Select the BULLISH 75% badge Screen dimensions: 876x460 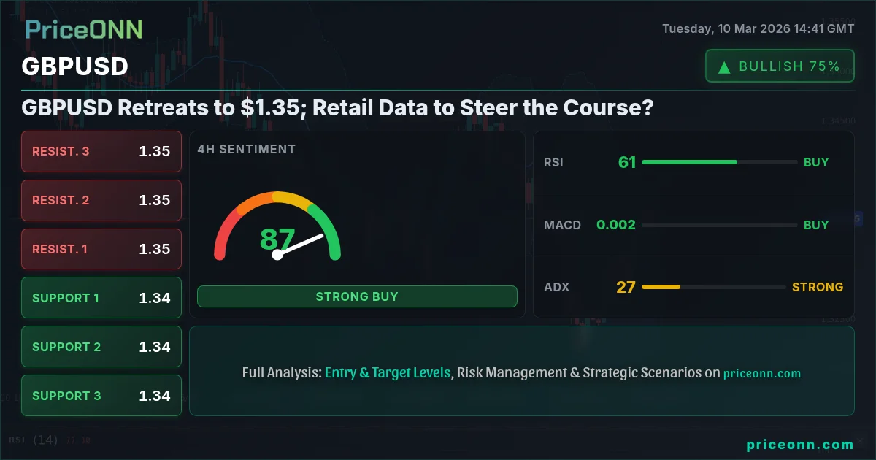[780, 66]
